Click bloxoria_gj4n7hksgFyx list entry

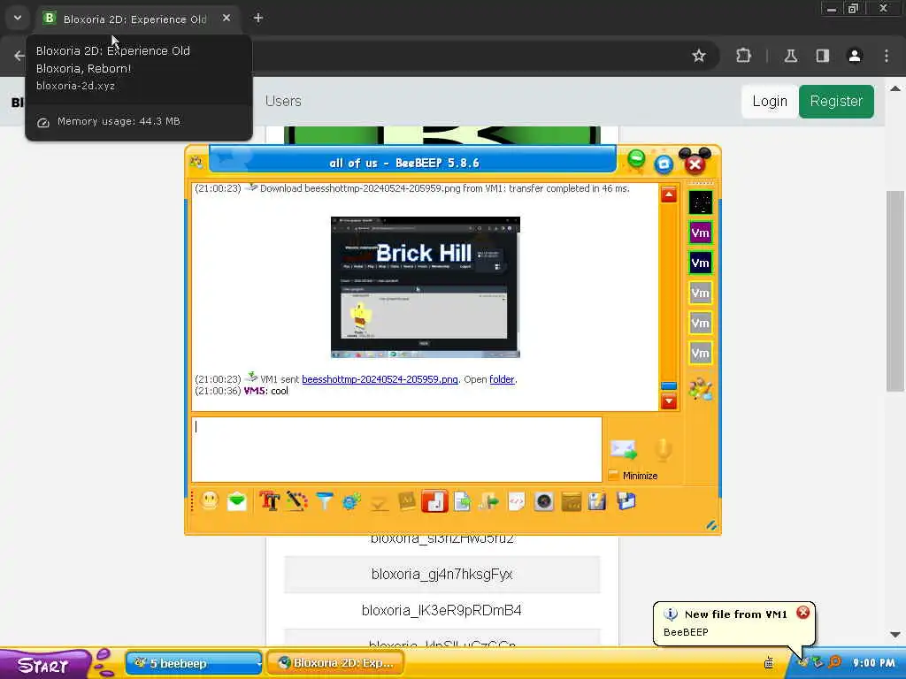tap(442, 574)
